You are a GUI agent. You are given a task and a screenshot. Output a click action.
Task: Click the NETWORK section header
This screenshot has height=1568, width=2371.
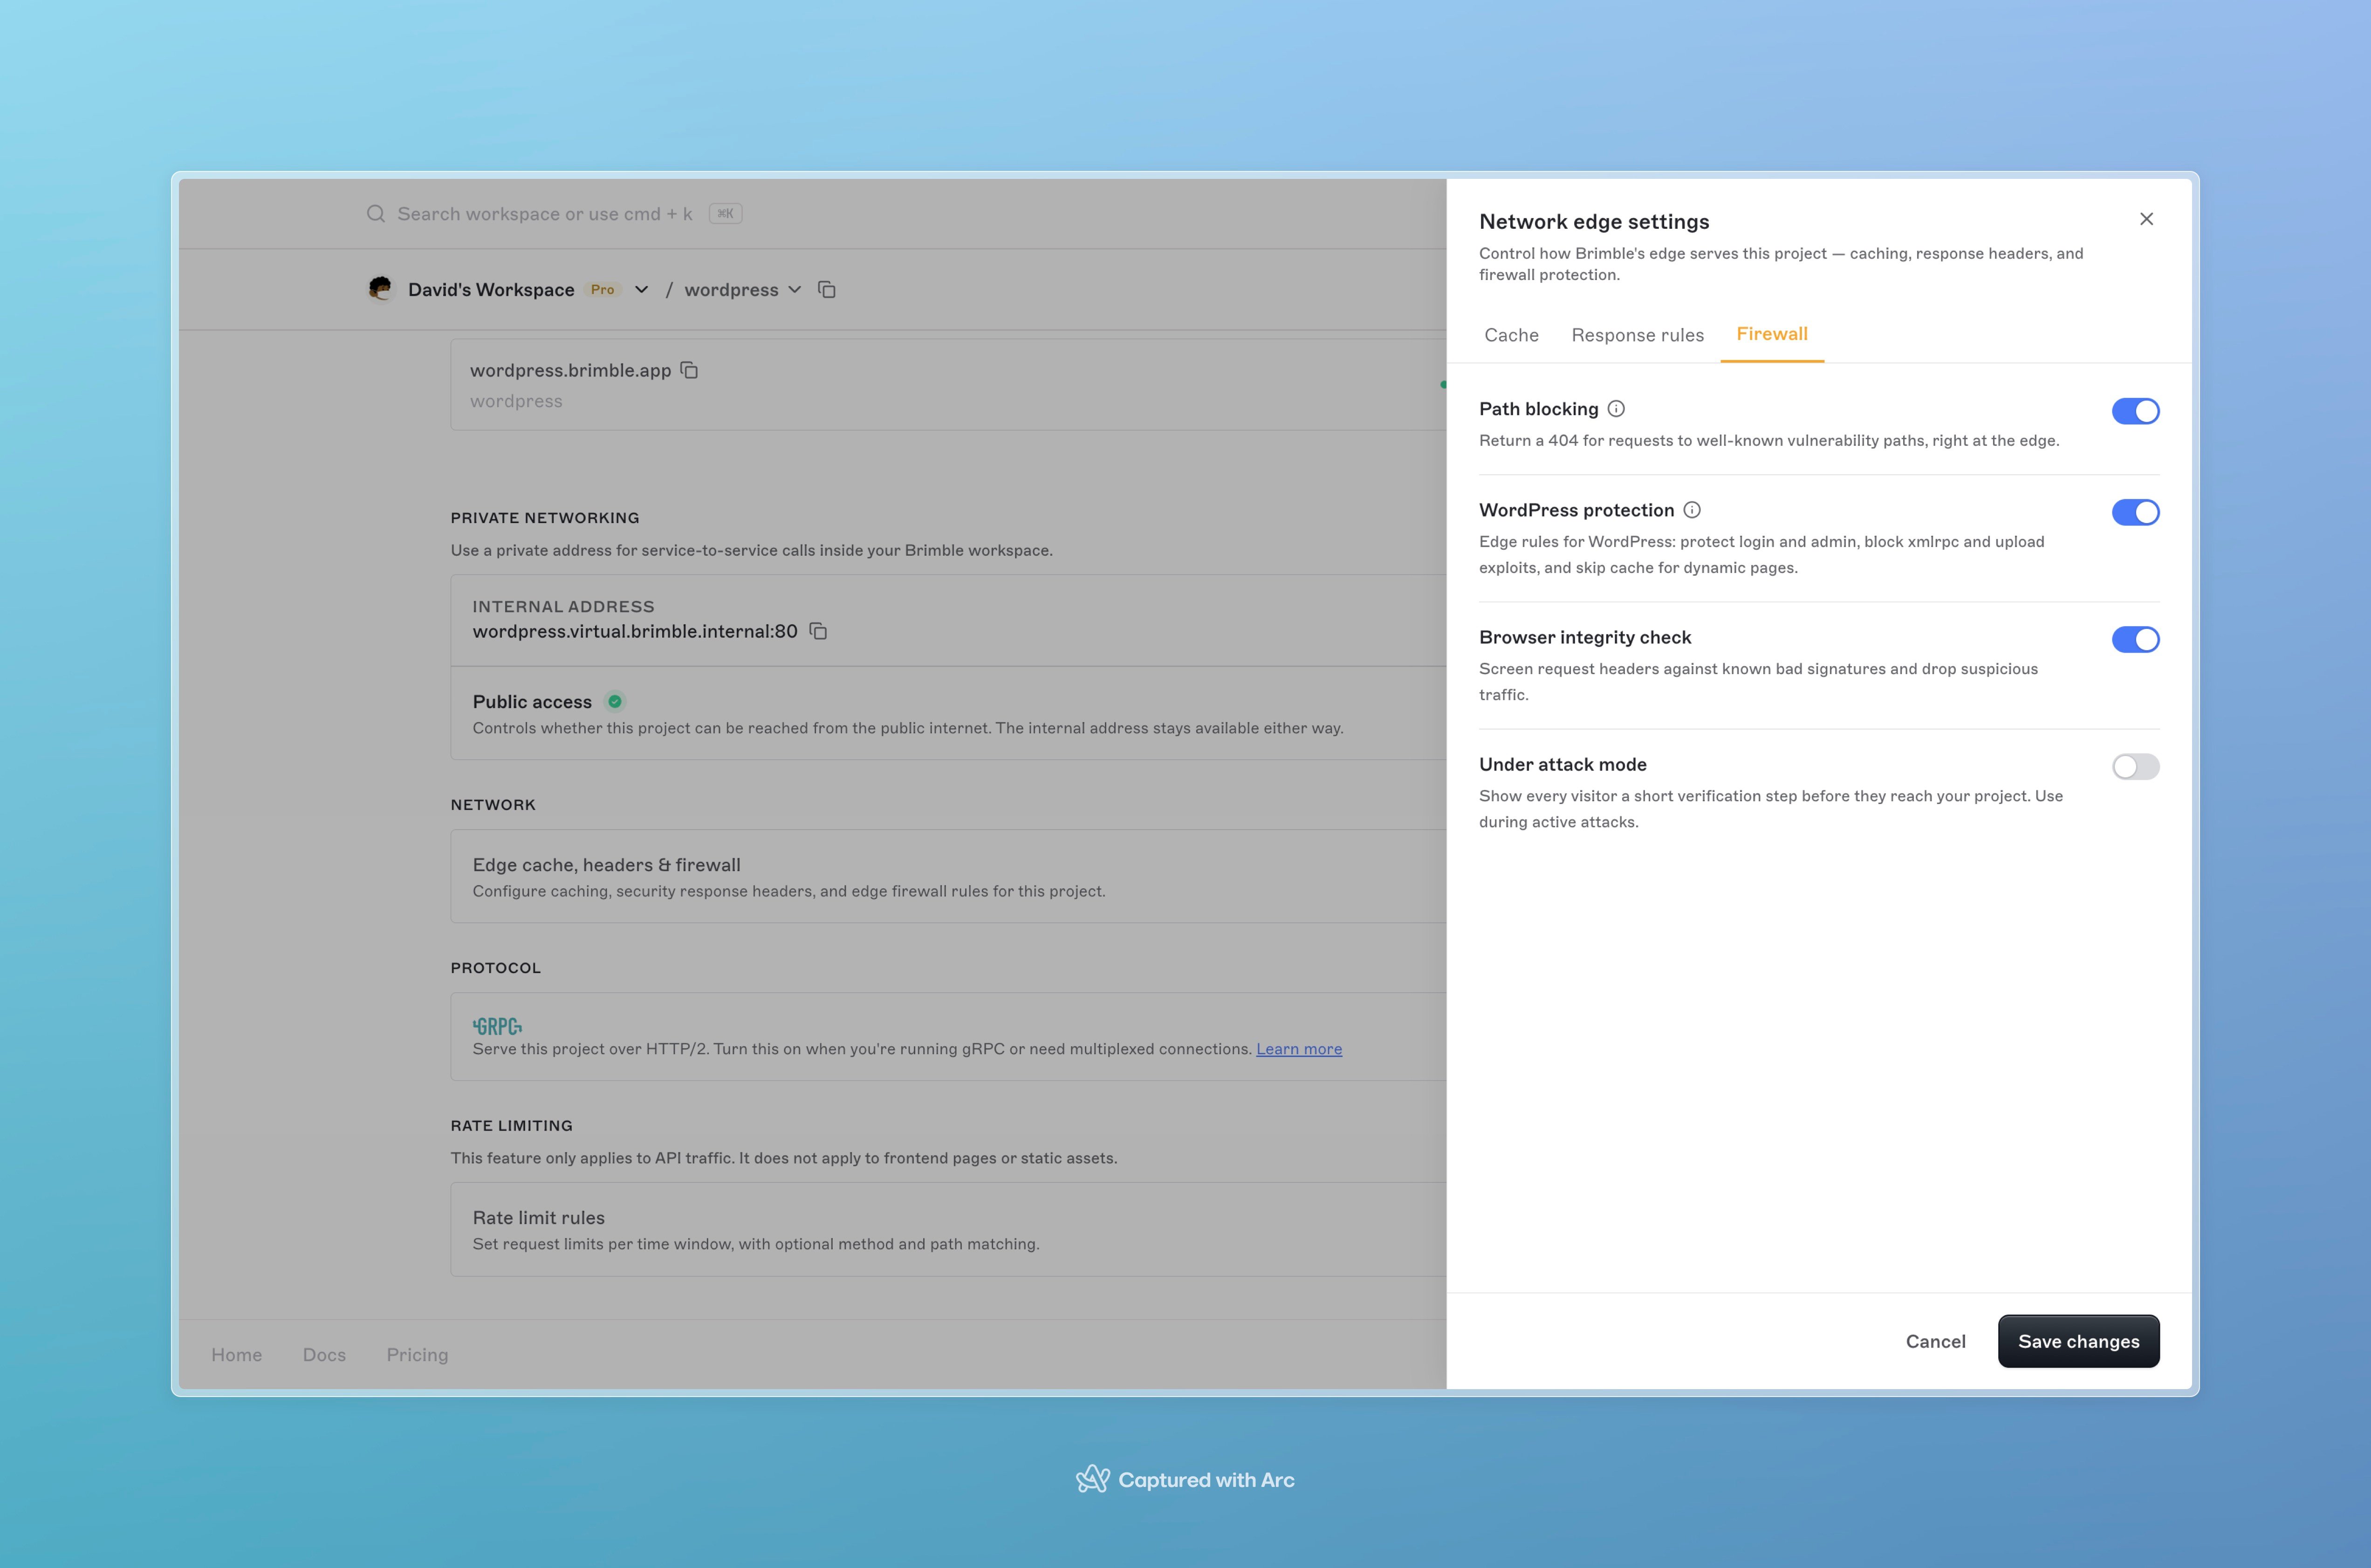tap(493, 805)
